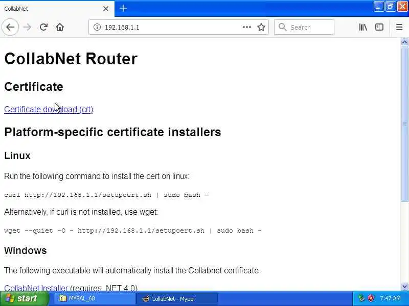Go back to the previous page
This screenshot has height=306, width=409.
point(10,27)
